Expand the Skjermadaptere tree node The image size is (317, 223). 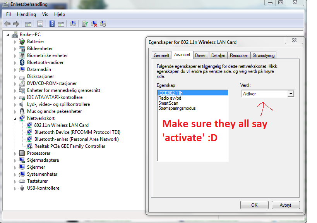click(x=15, y=161)
